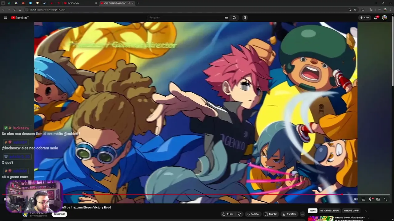The image size is (394, 221).
Task: Open more actions ellipsis under the video
Action: click(303, 214)
